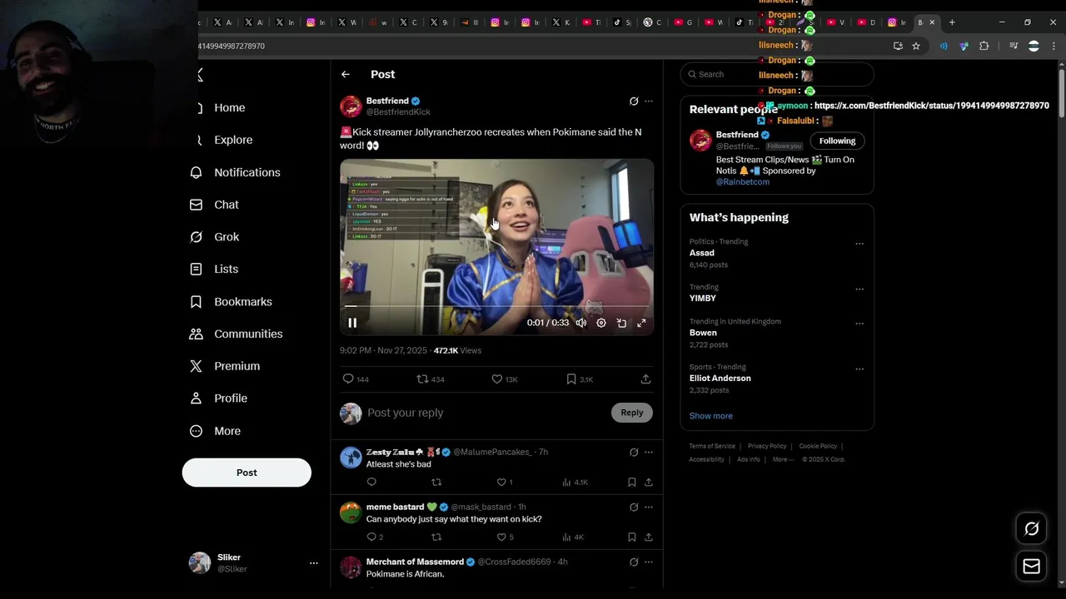This screenshot has width=1066, height=599.
Task: Open the Bestfriend post's three-dot menu
Action: [649, 101]
